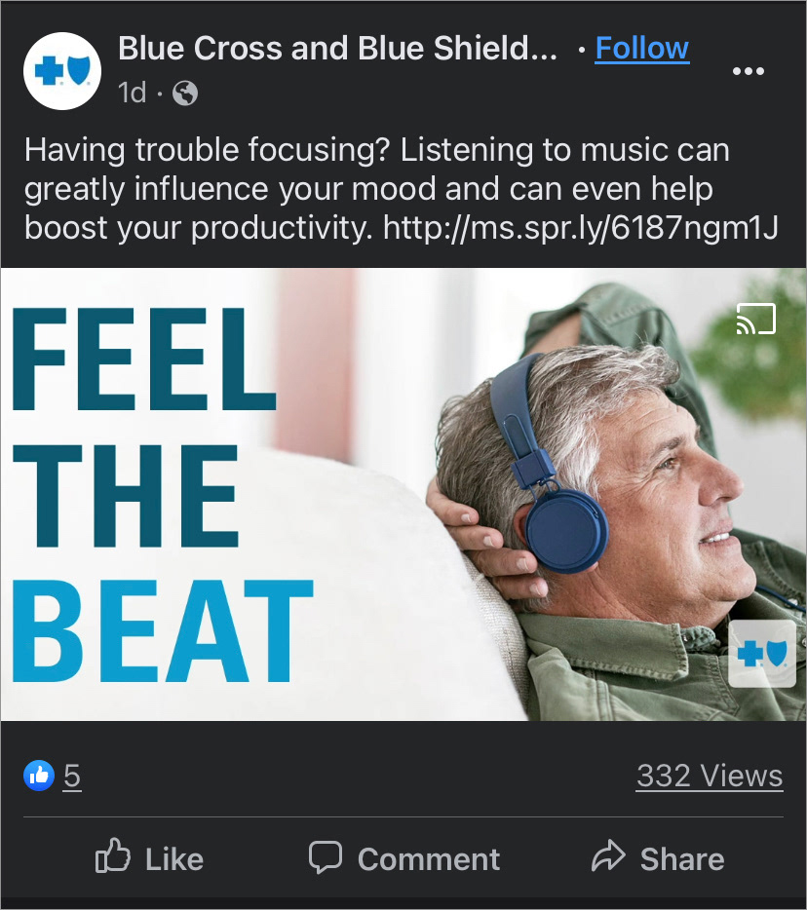Open the ms.spr.ly link in post text
Image resolution: width=807 pixels, height=910 pixels.
(x=581, y=228)
